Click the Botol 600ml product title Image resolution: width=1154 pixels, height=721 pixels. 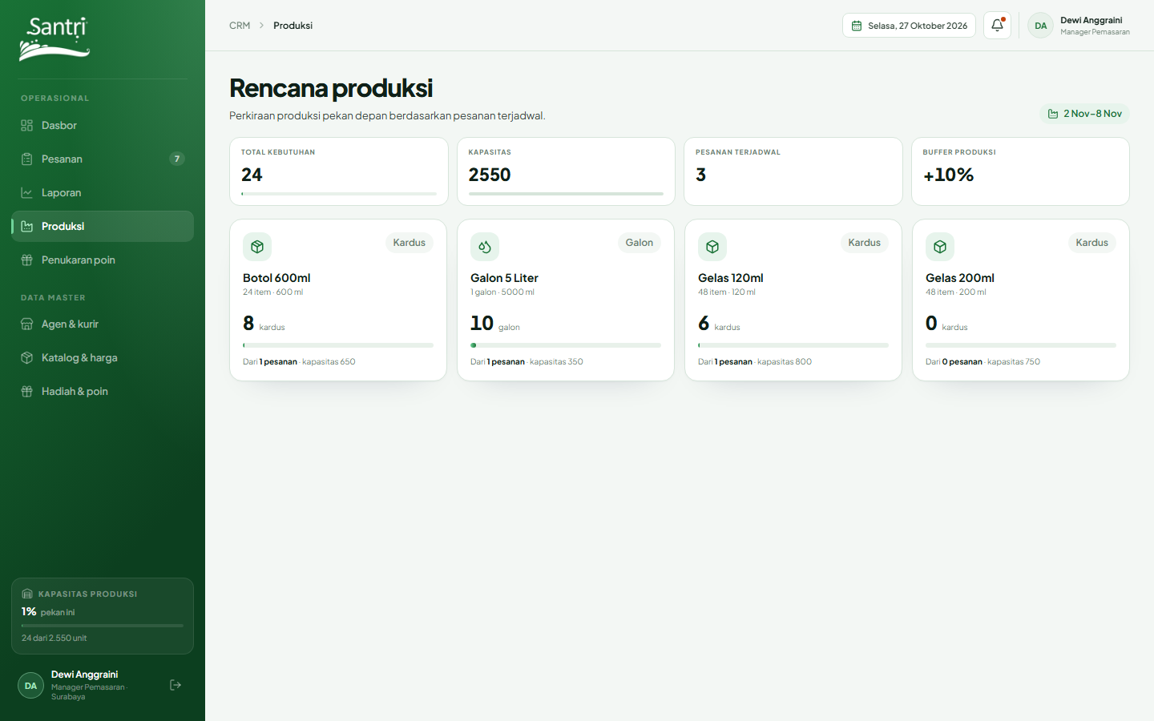point(276,278)
